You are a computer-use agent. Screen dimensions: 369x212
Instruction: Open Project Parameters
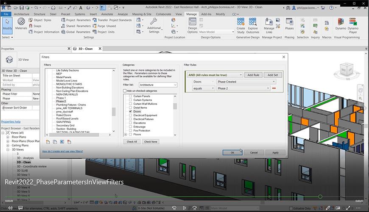pos(76,20)
